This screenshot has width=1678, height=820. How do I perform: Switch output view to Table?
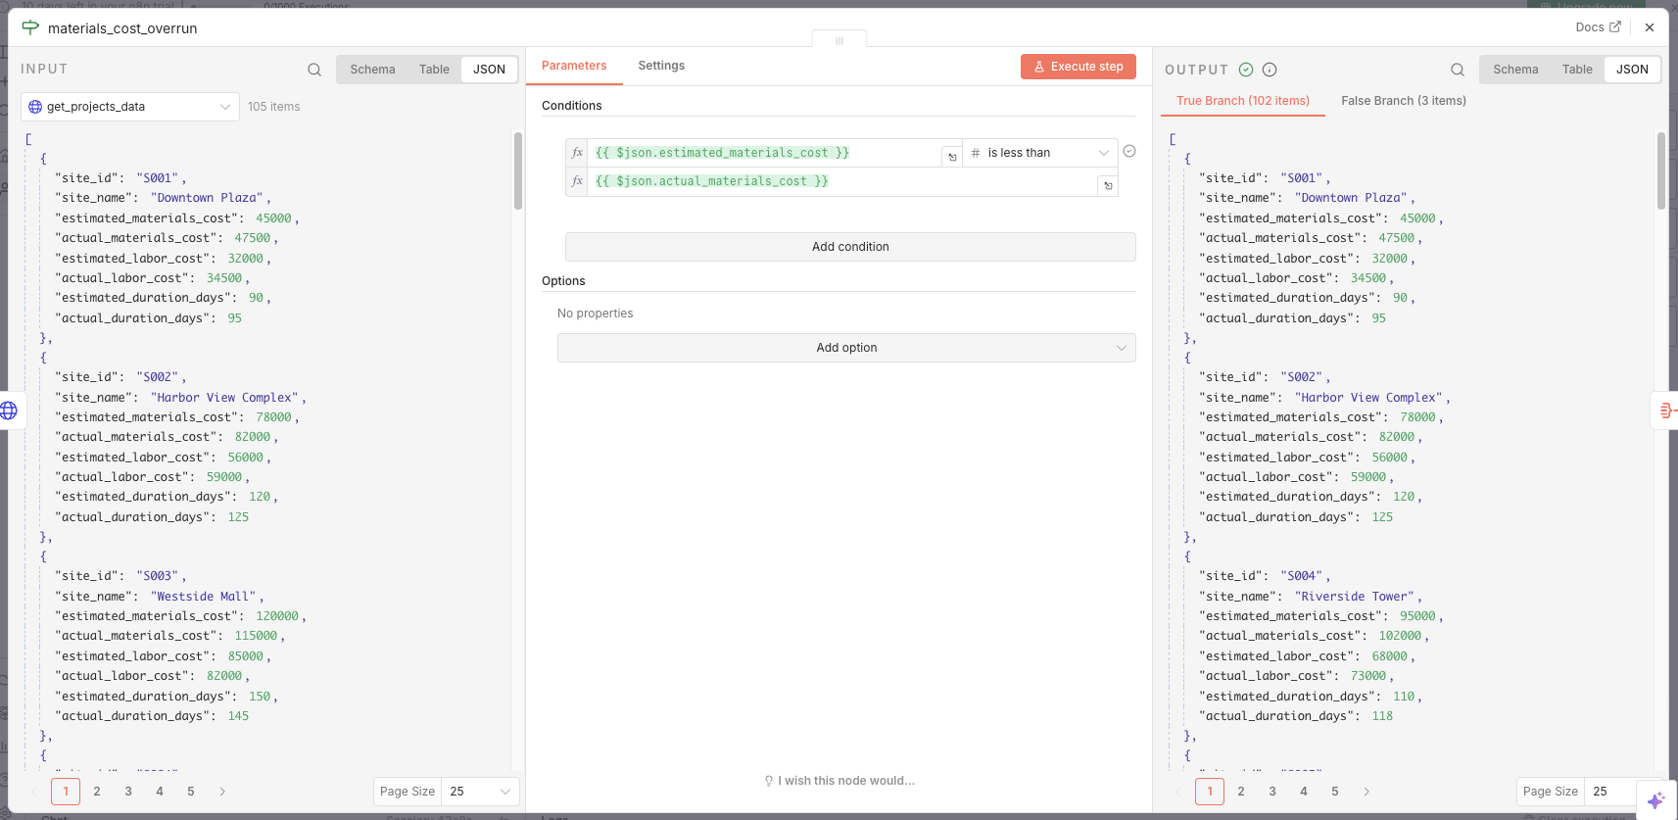1577,70
